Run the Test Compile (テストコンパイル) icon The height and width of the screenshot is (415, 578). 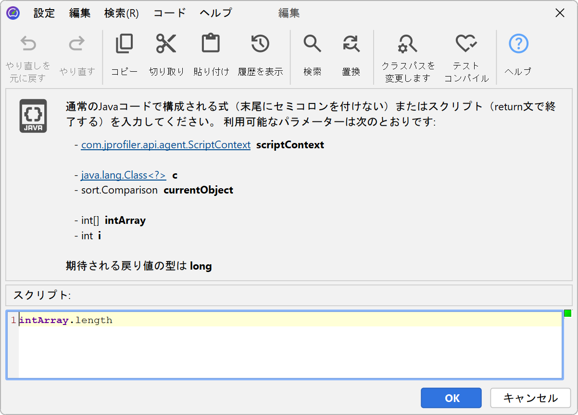point(466,44)
